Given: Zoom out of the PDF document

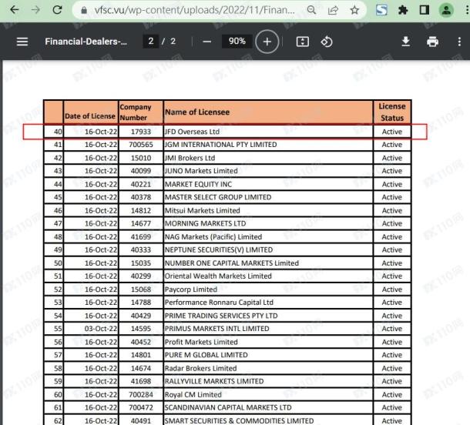Looking at the screenshot, I should point(206,42).
